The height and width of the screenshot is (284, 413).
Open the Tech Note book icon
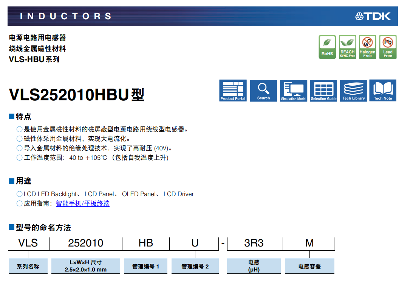point(383,91)
